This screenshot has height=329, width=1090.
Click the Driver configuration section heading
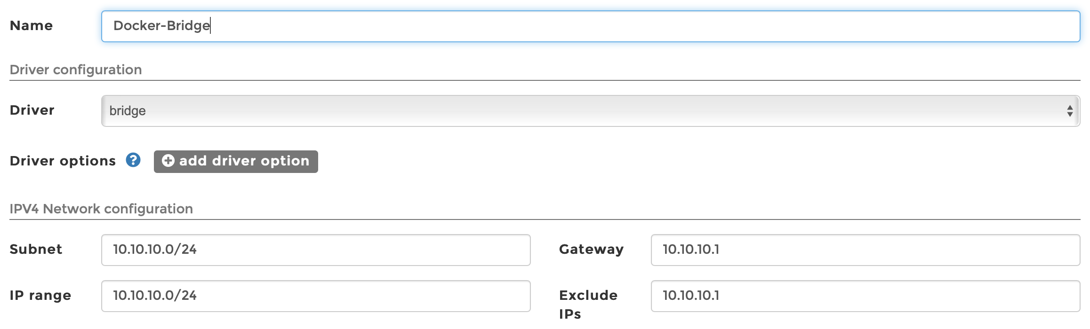[76, 70]
